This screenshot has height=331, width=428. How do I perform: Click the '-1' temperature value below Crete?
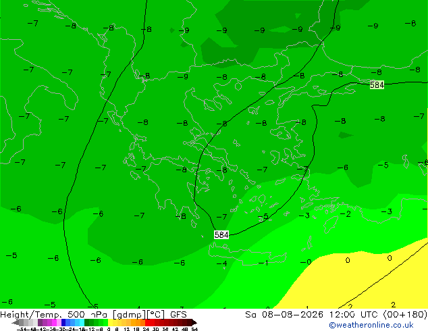(x=263, y=263)
